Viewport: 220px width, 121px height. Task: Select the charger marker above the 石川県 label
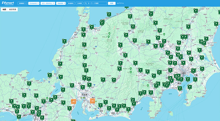click(x=64, y=41)
